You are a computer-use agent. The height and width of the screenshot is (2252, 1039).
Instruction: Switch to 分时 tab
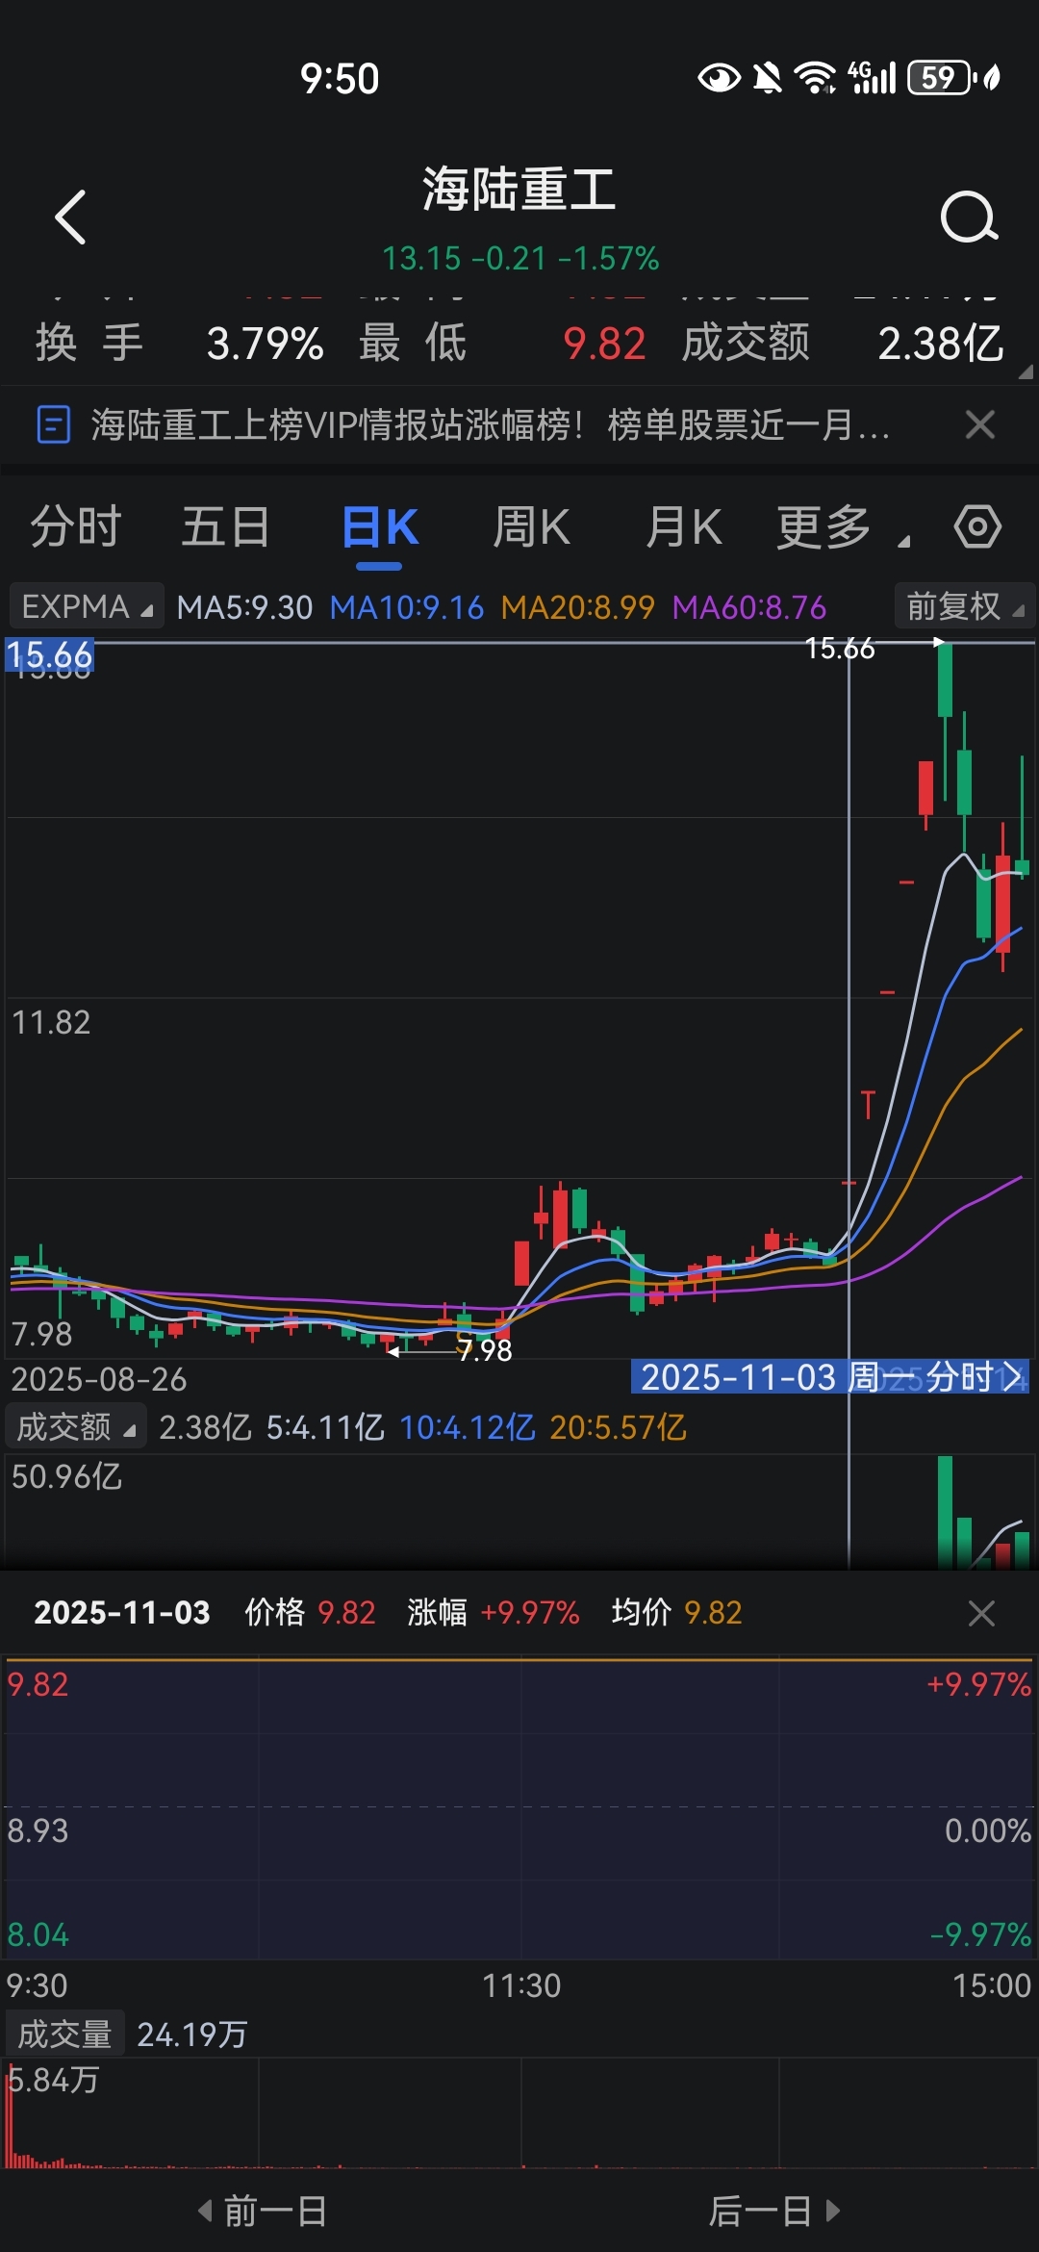point(76,526)
